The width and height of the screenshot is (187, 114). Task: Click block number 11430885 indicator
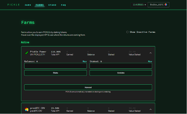tap(139, 5)
